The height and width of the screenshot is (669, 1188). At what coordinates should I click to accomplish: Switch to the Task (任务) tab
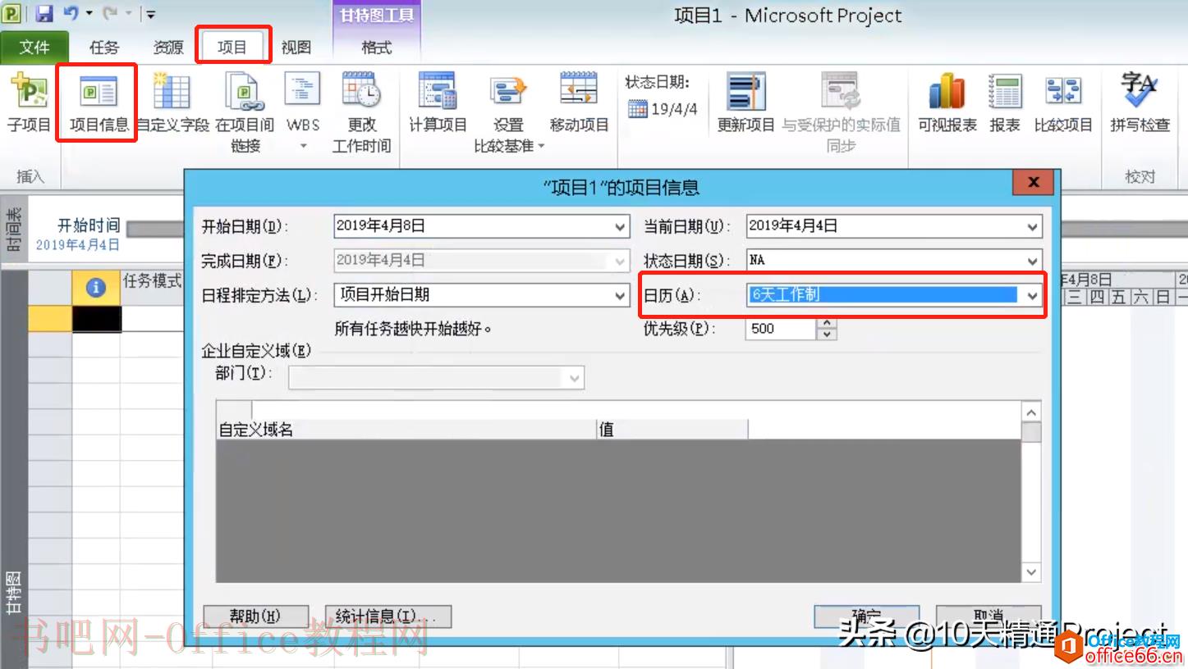coord(104,48)
